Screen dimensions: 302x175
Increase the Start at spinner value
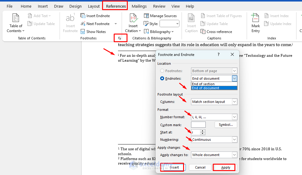tap(202, 131)
